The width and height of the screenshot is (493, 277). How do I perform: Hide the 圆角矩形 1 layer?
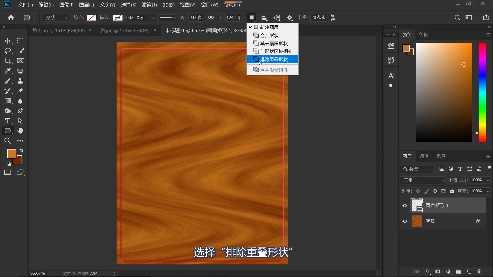coord(405,205)
